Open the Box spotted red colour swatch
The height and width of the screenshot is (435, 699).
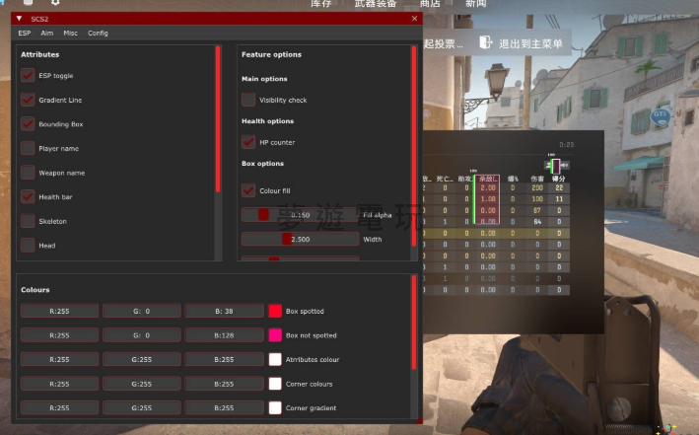click(275, 311)
